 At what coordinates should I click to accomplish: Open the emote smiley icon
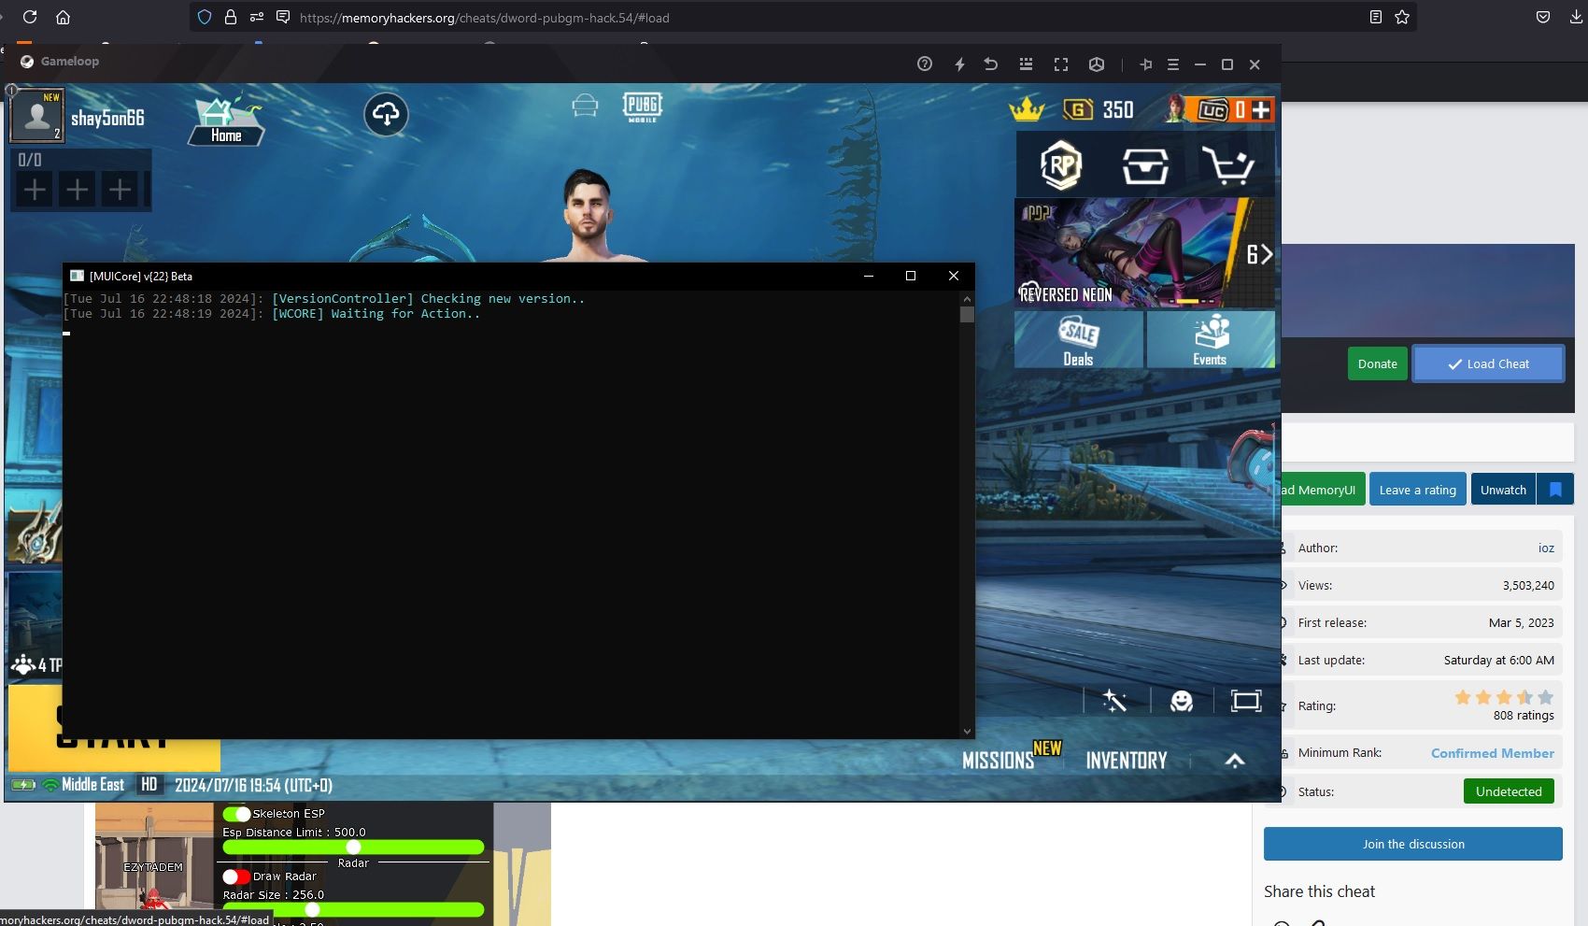1182,701
